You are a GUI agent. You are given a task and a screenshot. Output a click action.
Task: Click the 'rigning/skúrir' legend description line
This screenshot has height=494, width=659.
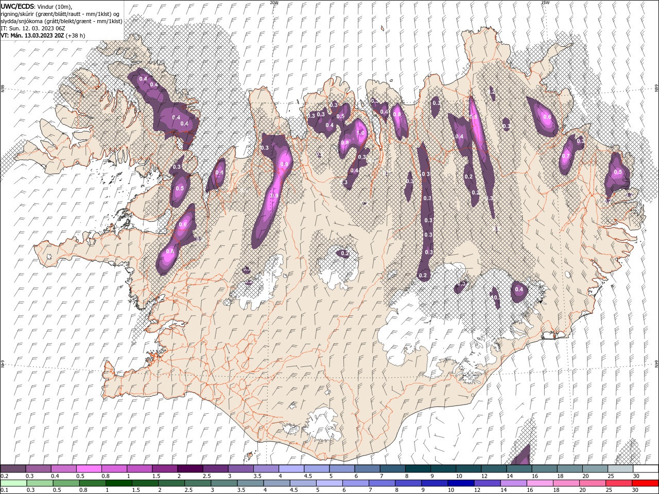click(60, 14)
